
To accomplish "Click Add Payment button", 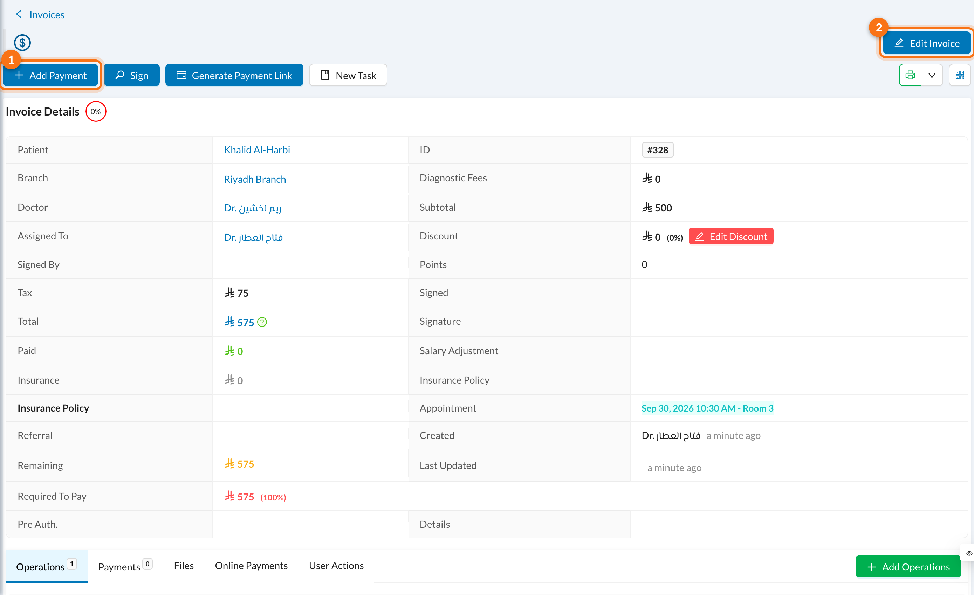I will 50,75.
